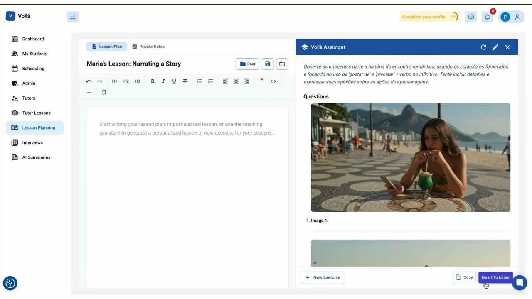
Task: Close the Voilà Assistant panel
Action: click(507, 47)
